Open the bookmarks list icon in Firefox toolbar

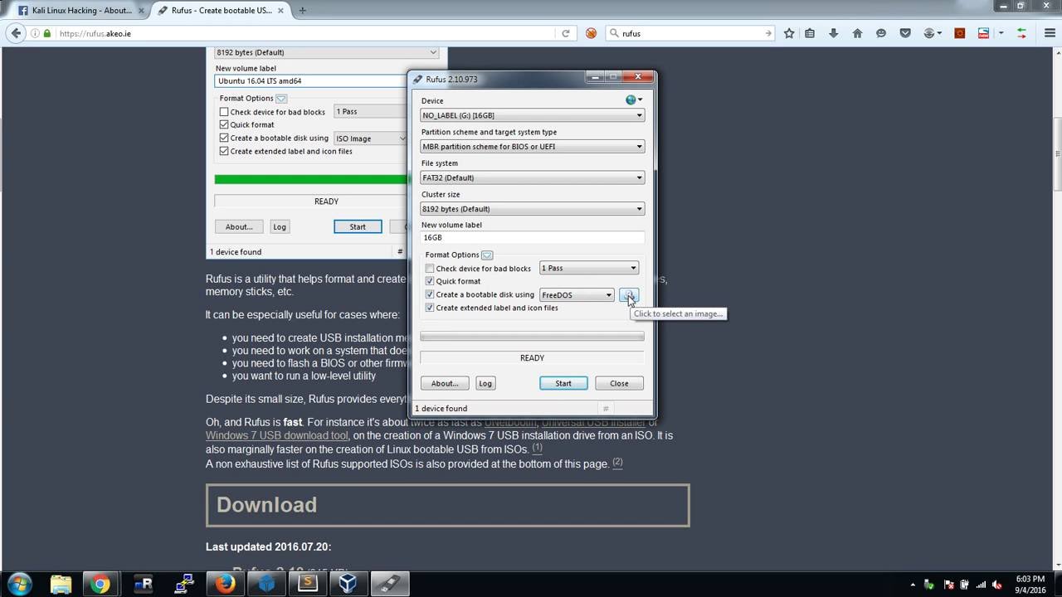coord(810,33)
